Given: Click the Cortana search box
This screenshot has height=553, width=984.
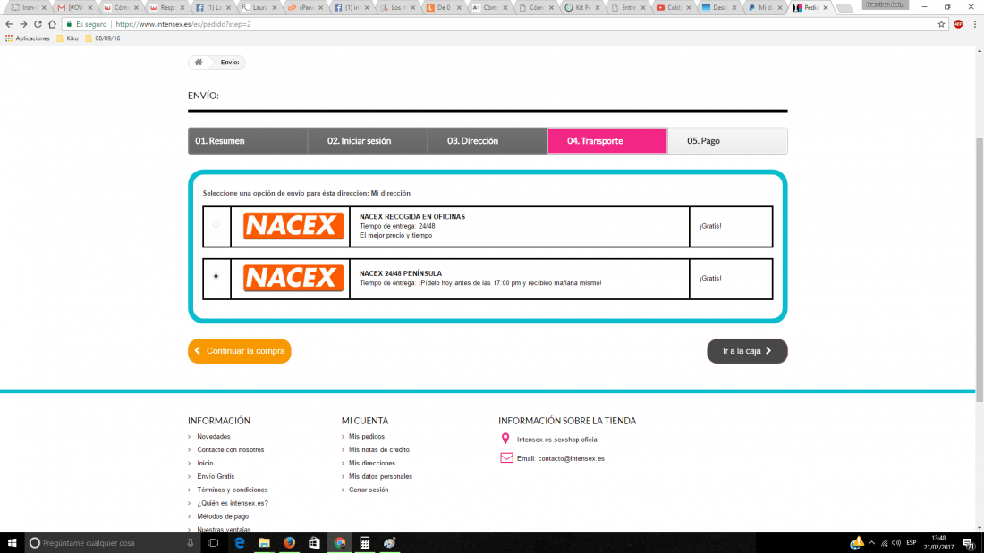Looking at the screenshot, I should pos(112,543).
